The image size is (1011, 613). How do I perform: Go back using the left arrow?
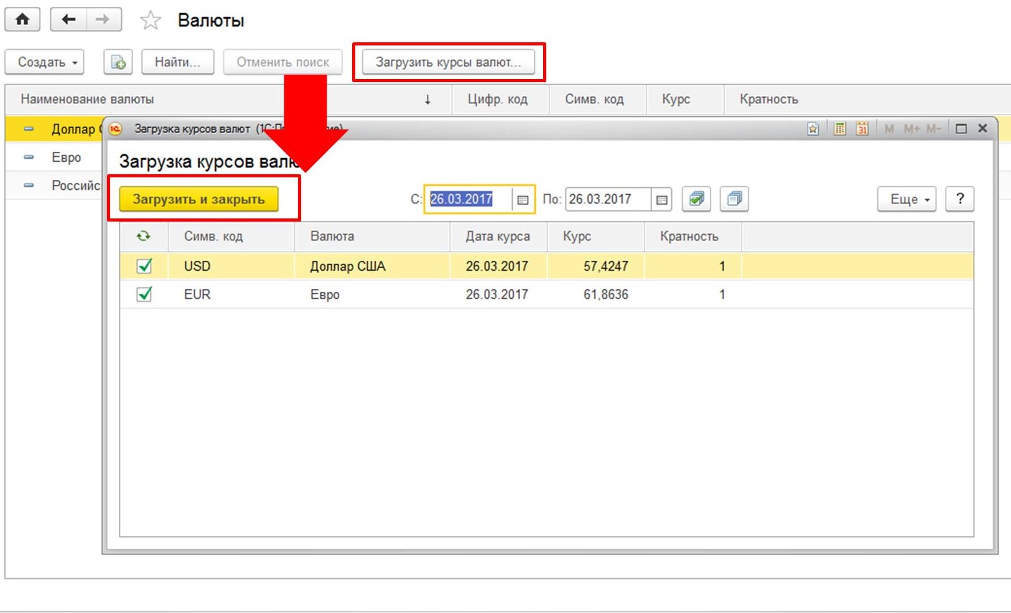[x=68, y=20]
